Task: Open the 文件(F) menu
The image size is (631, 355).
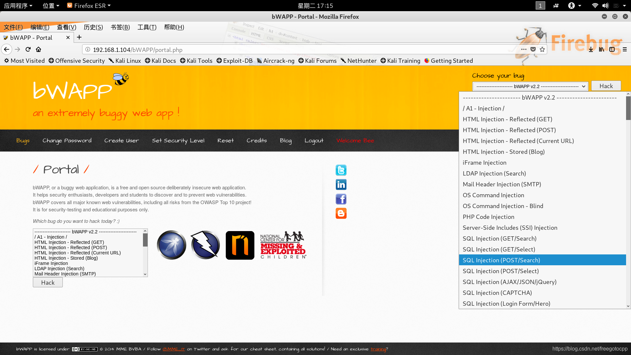Action: pyautogui.click(x=13, y=27)
